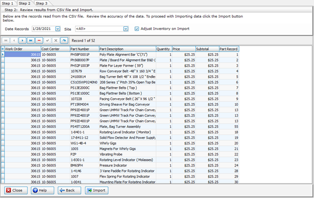Image resolution: width=314 pixels, height=198 pixels.
Task: Click row indicator for Poly Plate Alignment Bar
Action: (3, 55)
